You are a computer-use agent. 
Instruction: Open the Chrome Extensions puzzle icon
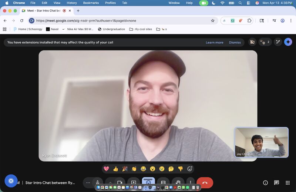tap(249, 21)
